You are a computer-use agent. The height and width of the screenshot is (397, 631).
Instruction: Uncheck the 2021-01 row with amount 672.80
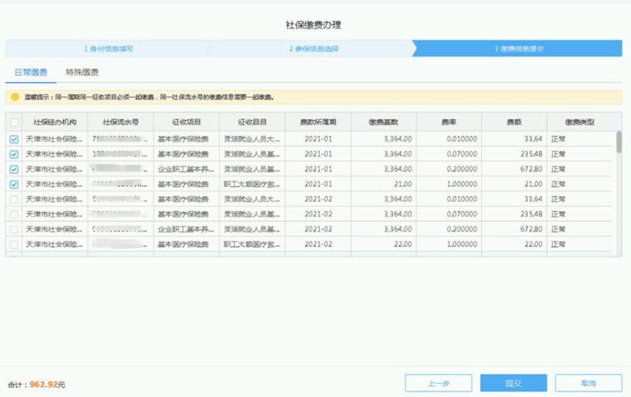pos(14,169)
